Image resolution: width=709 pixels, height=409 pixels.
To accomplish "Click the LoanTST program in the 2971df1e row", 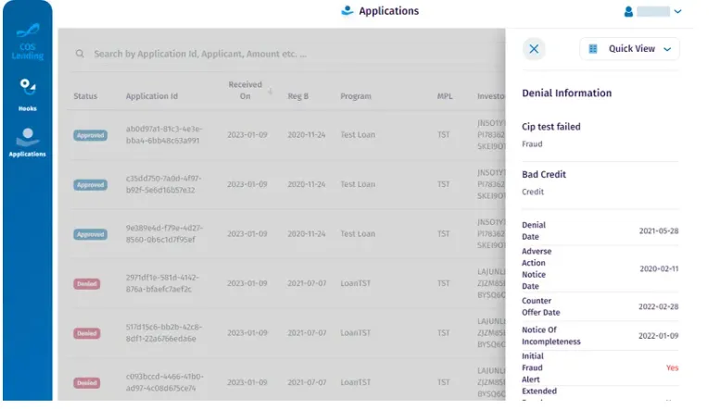I will (355, 283).
